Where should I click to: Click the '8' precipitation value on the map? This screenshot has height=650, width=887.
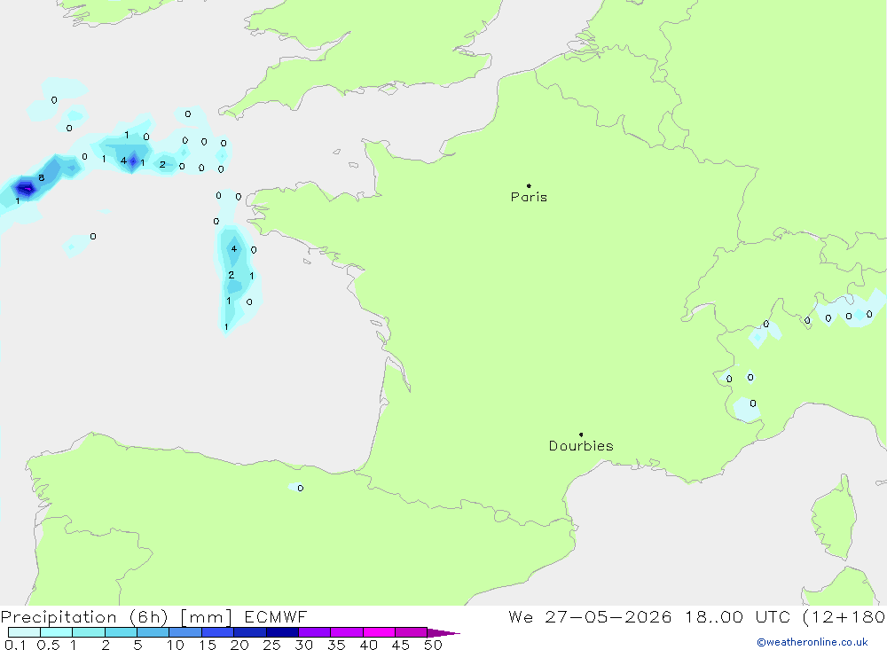tap(42, 177)
